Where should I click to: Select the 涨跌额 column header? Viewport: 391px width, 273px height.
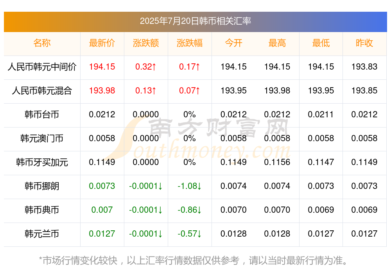[146, 43]
